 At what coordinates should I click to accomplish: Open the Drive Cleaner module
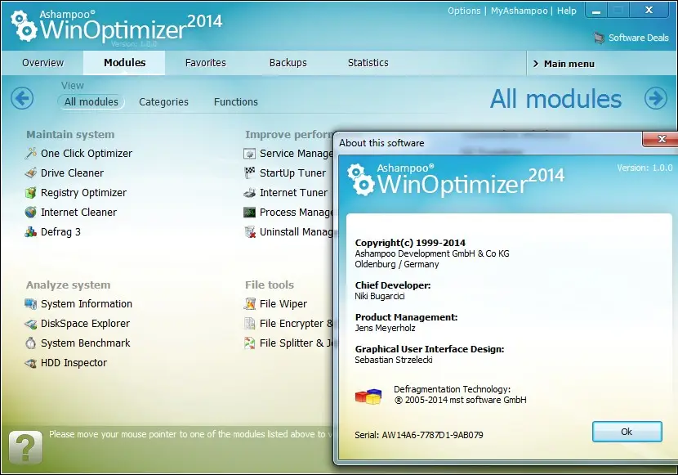(x=72, y=173)
